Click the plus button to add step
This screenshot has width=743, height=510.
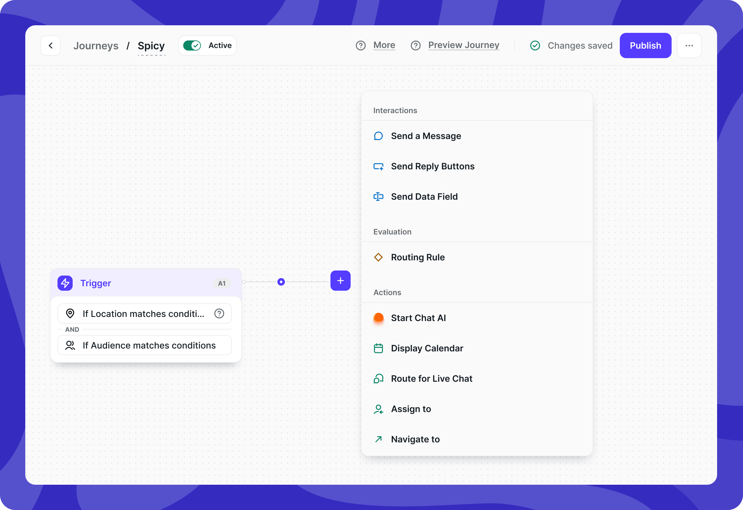[x=340, y=281]
